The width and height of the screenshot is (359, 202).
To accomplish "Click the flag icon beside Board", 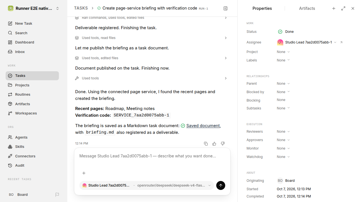I will (57, 195).
